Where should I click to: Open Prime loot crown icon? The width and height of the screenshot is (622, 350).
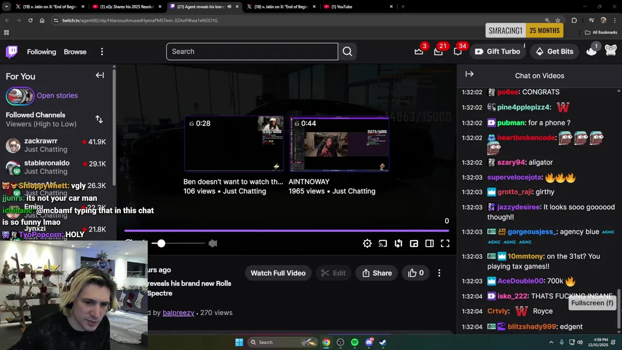tap(419, 52)
